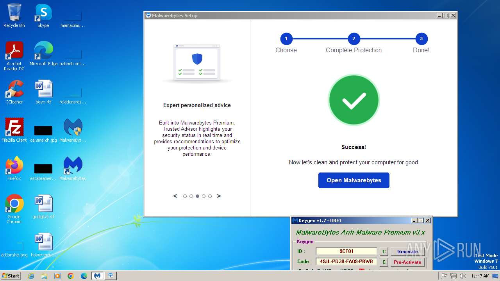Select howeverru... document on desktop

coord(43,245)
